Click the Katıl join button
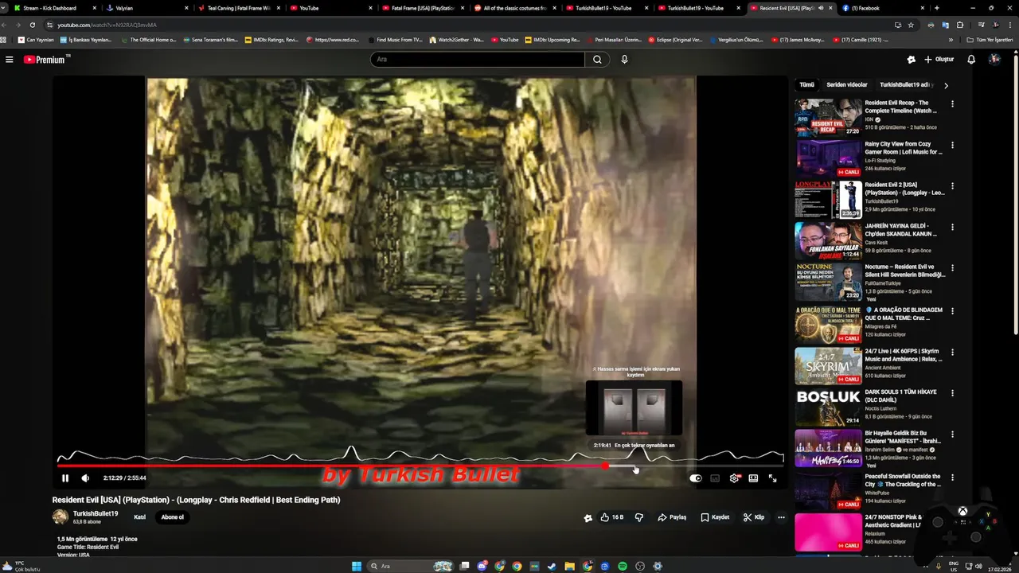Viewport: 1019px width, 573px height. [140, 517]
